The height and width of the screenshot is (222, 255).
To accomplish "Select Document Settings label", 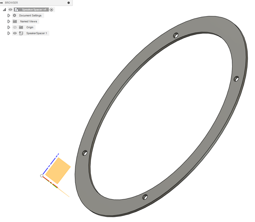I will tap(30, 16).
